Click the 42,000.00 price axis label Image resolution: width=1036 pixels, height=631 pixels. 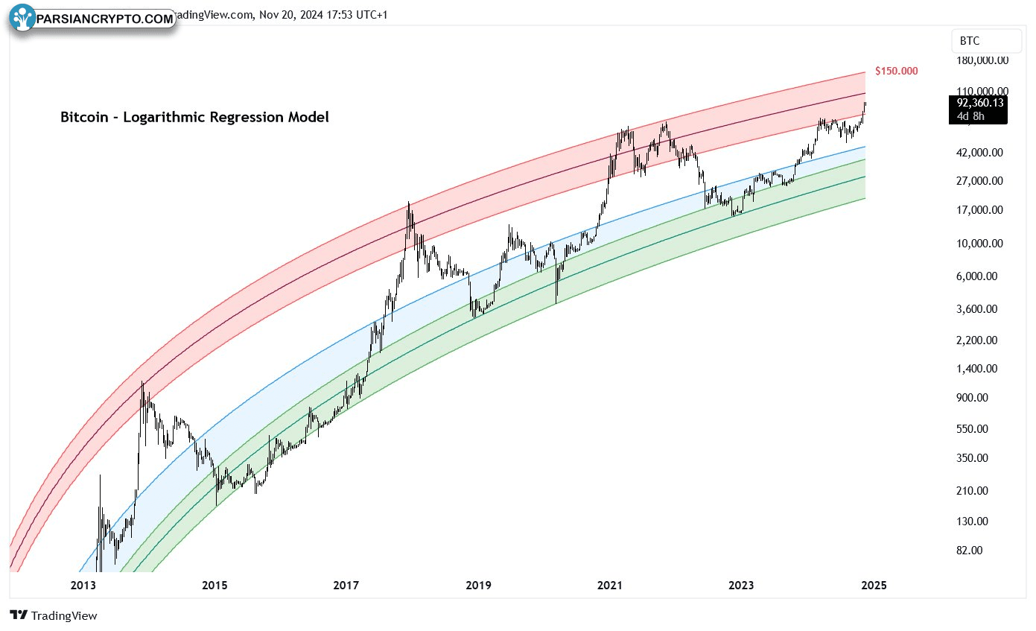coord(978,153)
